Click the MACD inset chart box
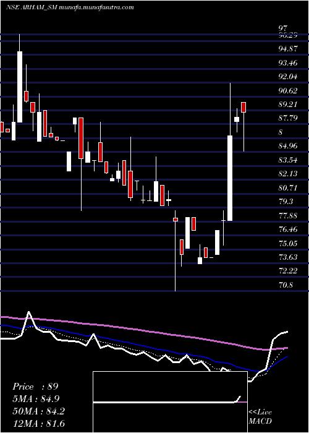Viewport: 309px width, 433px height. click(x=170, y=402)
